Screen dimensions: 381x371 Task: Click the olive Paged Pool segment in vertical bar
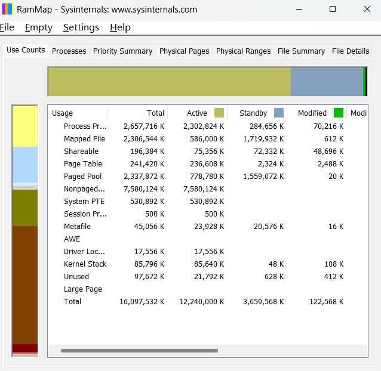[25, 208]
